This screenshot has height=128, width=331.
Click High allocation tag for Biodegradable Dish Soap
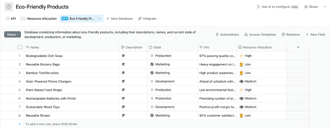point(246,56)
